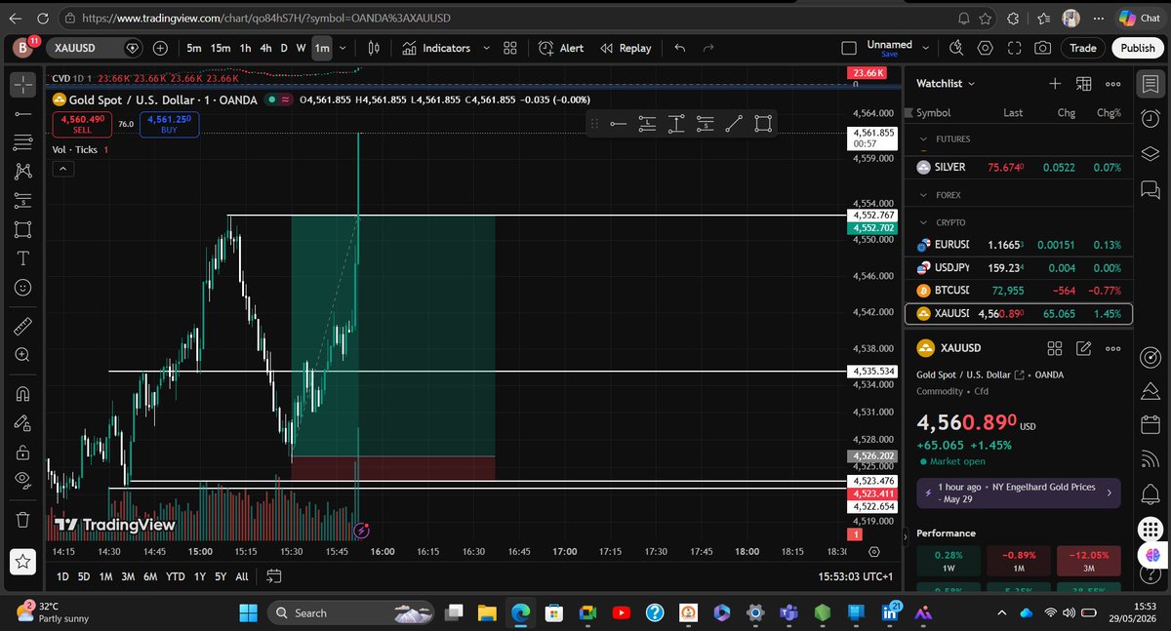1171x631 pixels.
Task: Click the Trade button
Action: point(1082,48)
